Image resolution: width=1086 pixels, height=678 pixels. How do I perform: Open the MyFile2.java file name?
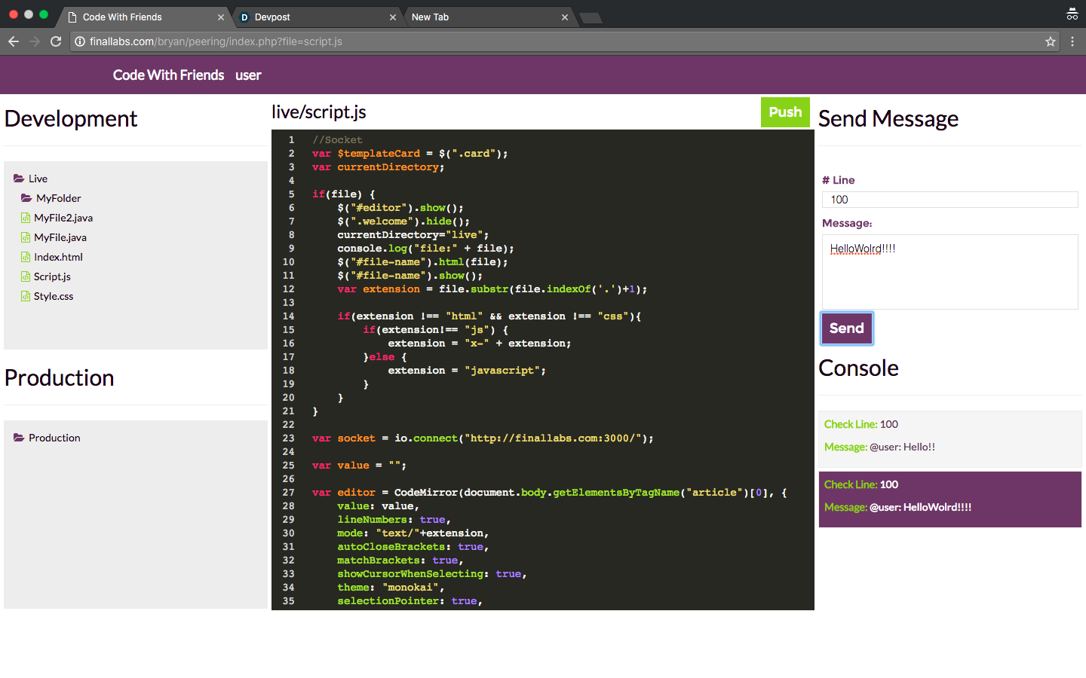pyautogui.click(x=63, y=218)
